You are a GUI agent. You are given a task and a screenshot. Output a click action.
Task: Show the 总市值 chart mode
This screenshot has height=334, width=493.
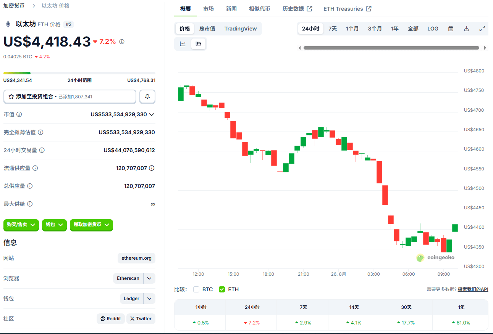coord(207,29)
